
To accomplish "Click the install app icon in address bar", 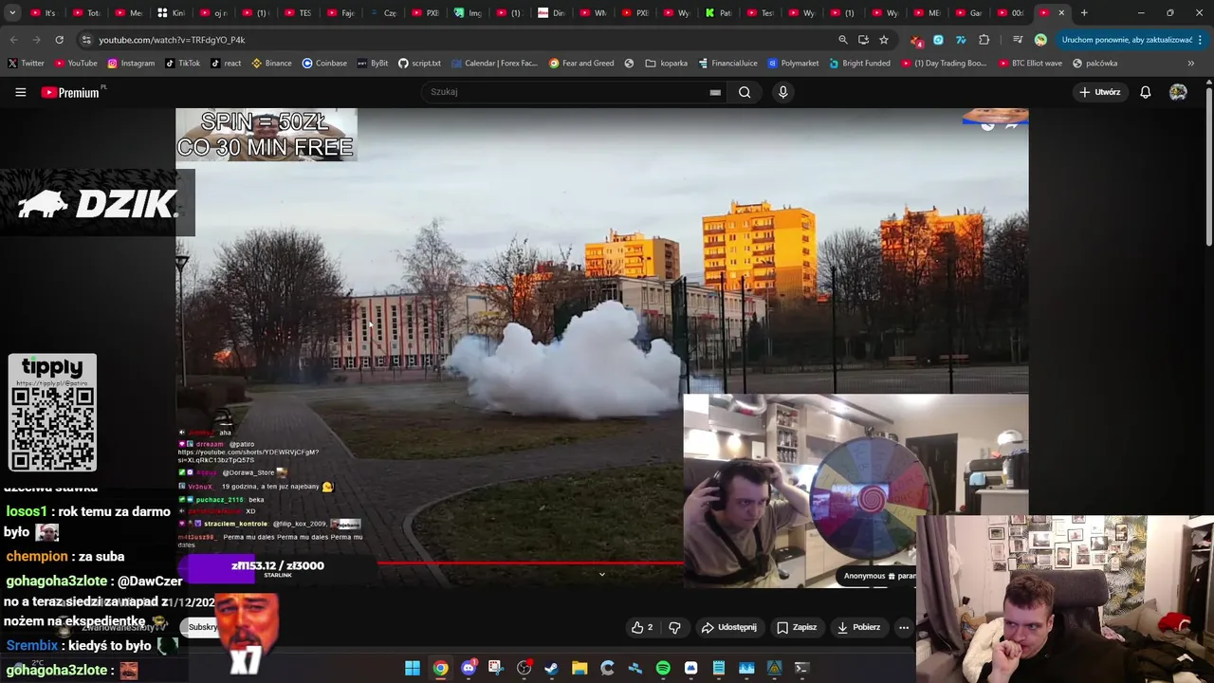I will (x=863, y=40).
